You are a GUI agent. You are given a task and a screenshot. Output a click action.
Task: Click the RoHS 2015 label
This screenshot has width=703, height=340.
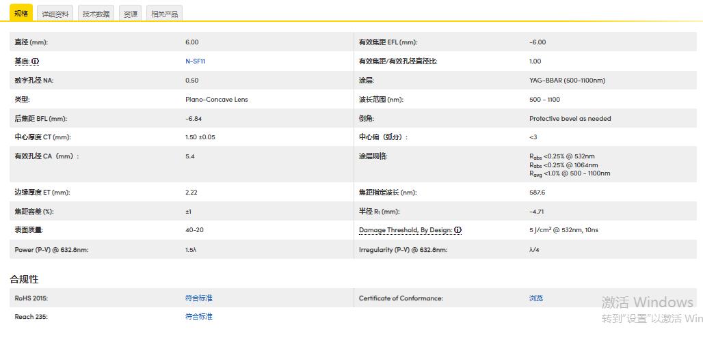(x=31, y=298)
